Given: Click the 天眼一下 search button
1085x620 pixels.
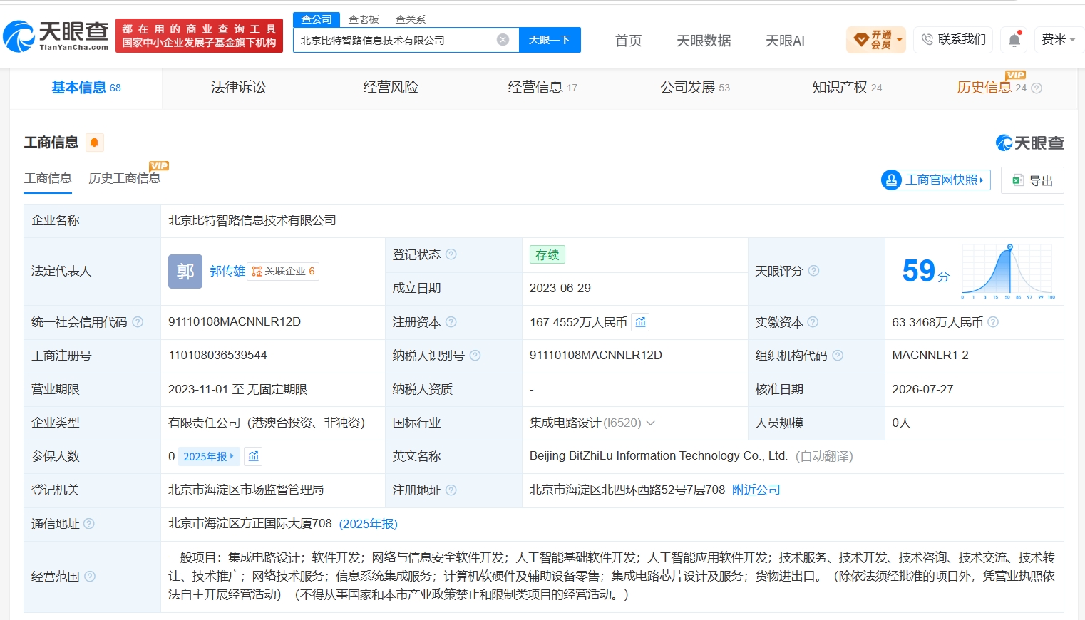Looking at the screenshot, I should point(550,40).
